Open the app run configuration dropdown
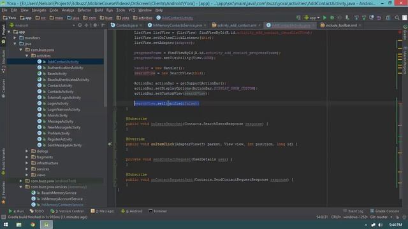 [x=312, y=18]
